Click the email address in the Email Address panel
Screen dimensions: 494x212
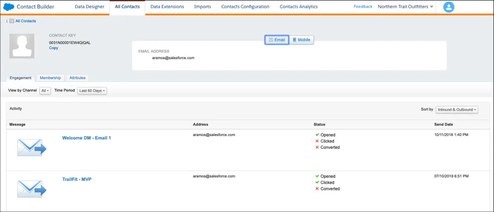coord(173,58)
